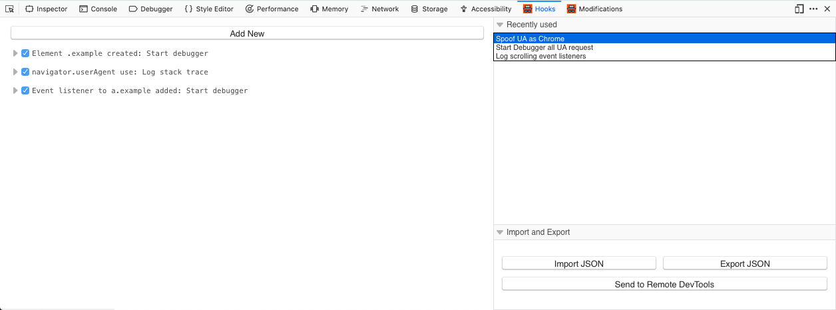Switch to the Style Editor tab

tap(208, 9)
